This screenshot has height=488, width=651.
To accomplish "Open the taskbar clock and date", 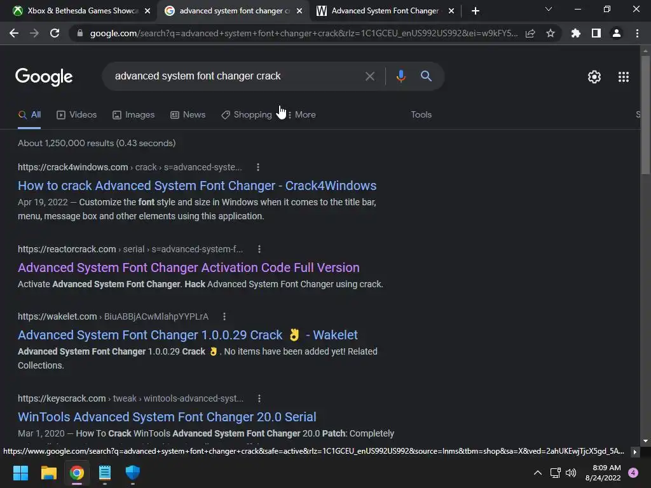I will (603, 473).
